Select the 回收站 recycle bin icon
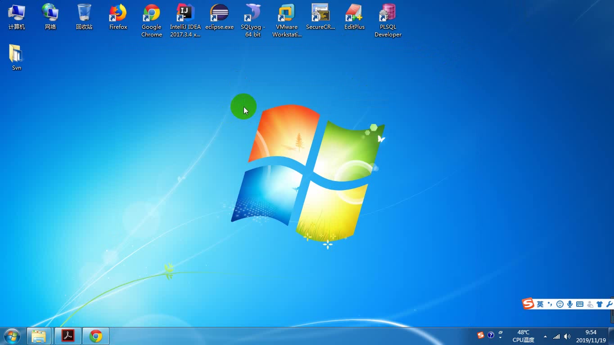 click(84, 17)
